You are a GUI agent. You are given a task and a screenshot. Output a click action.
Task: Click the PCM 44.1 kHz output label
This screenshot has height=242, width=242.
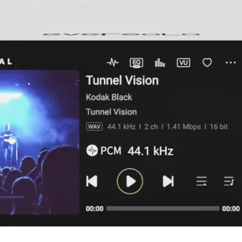[x=137, y=151]
